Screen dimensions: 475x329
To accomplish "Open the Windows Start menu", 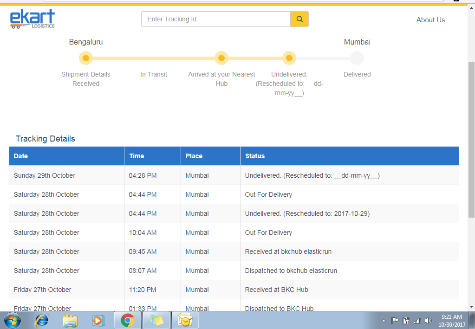I will [x=13, y=320].
